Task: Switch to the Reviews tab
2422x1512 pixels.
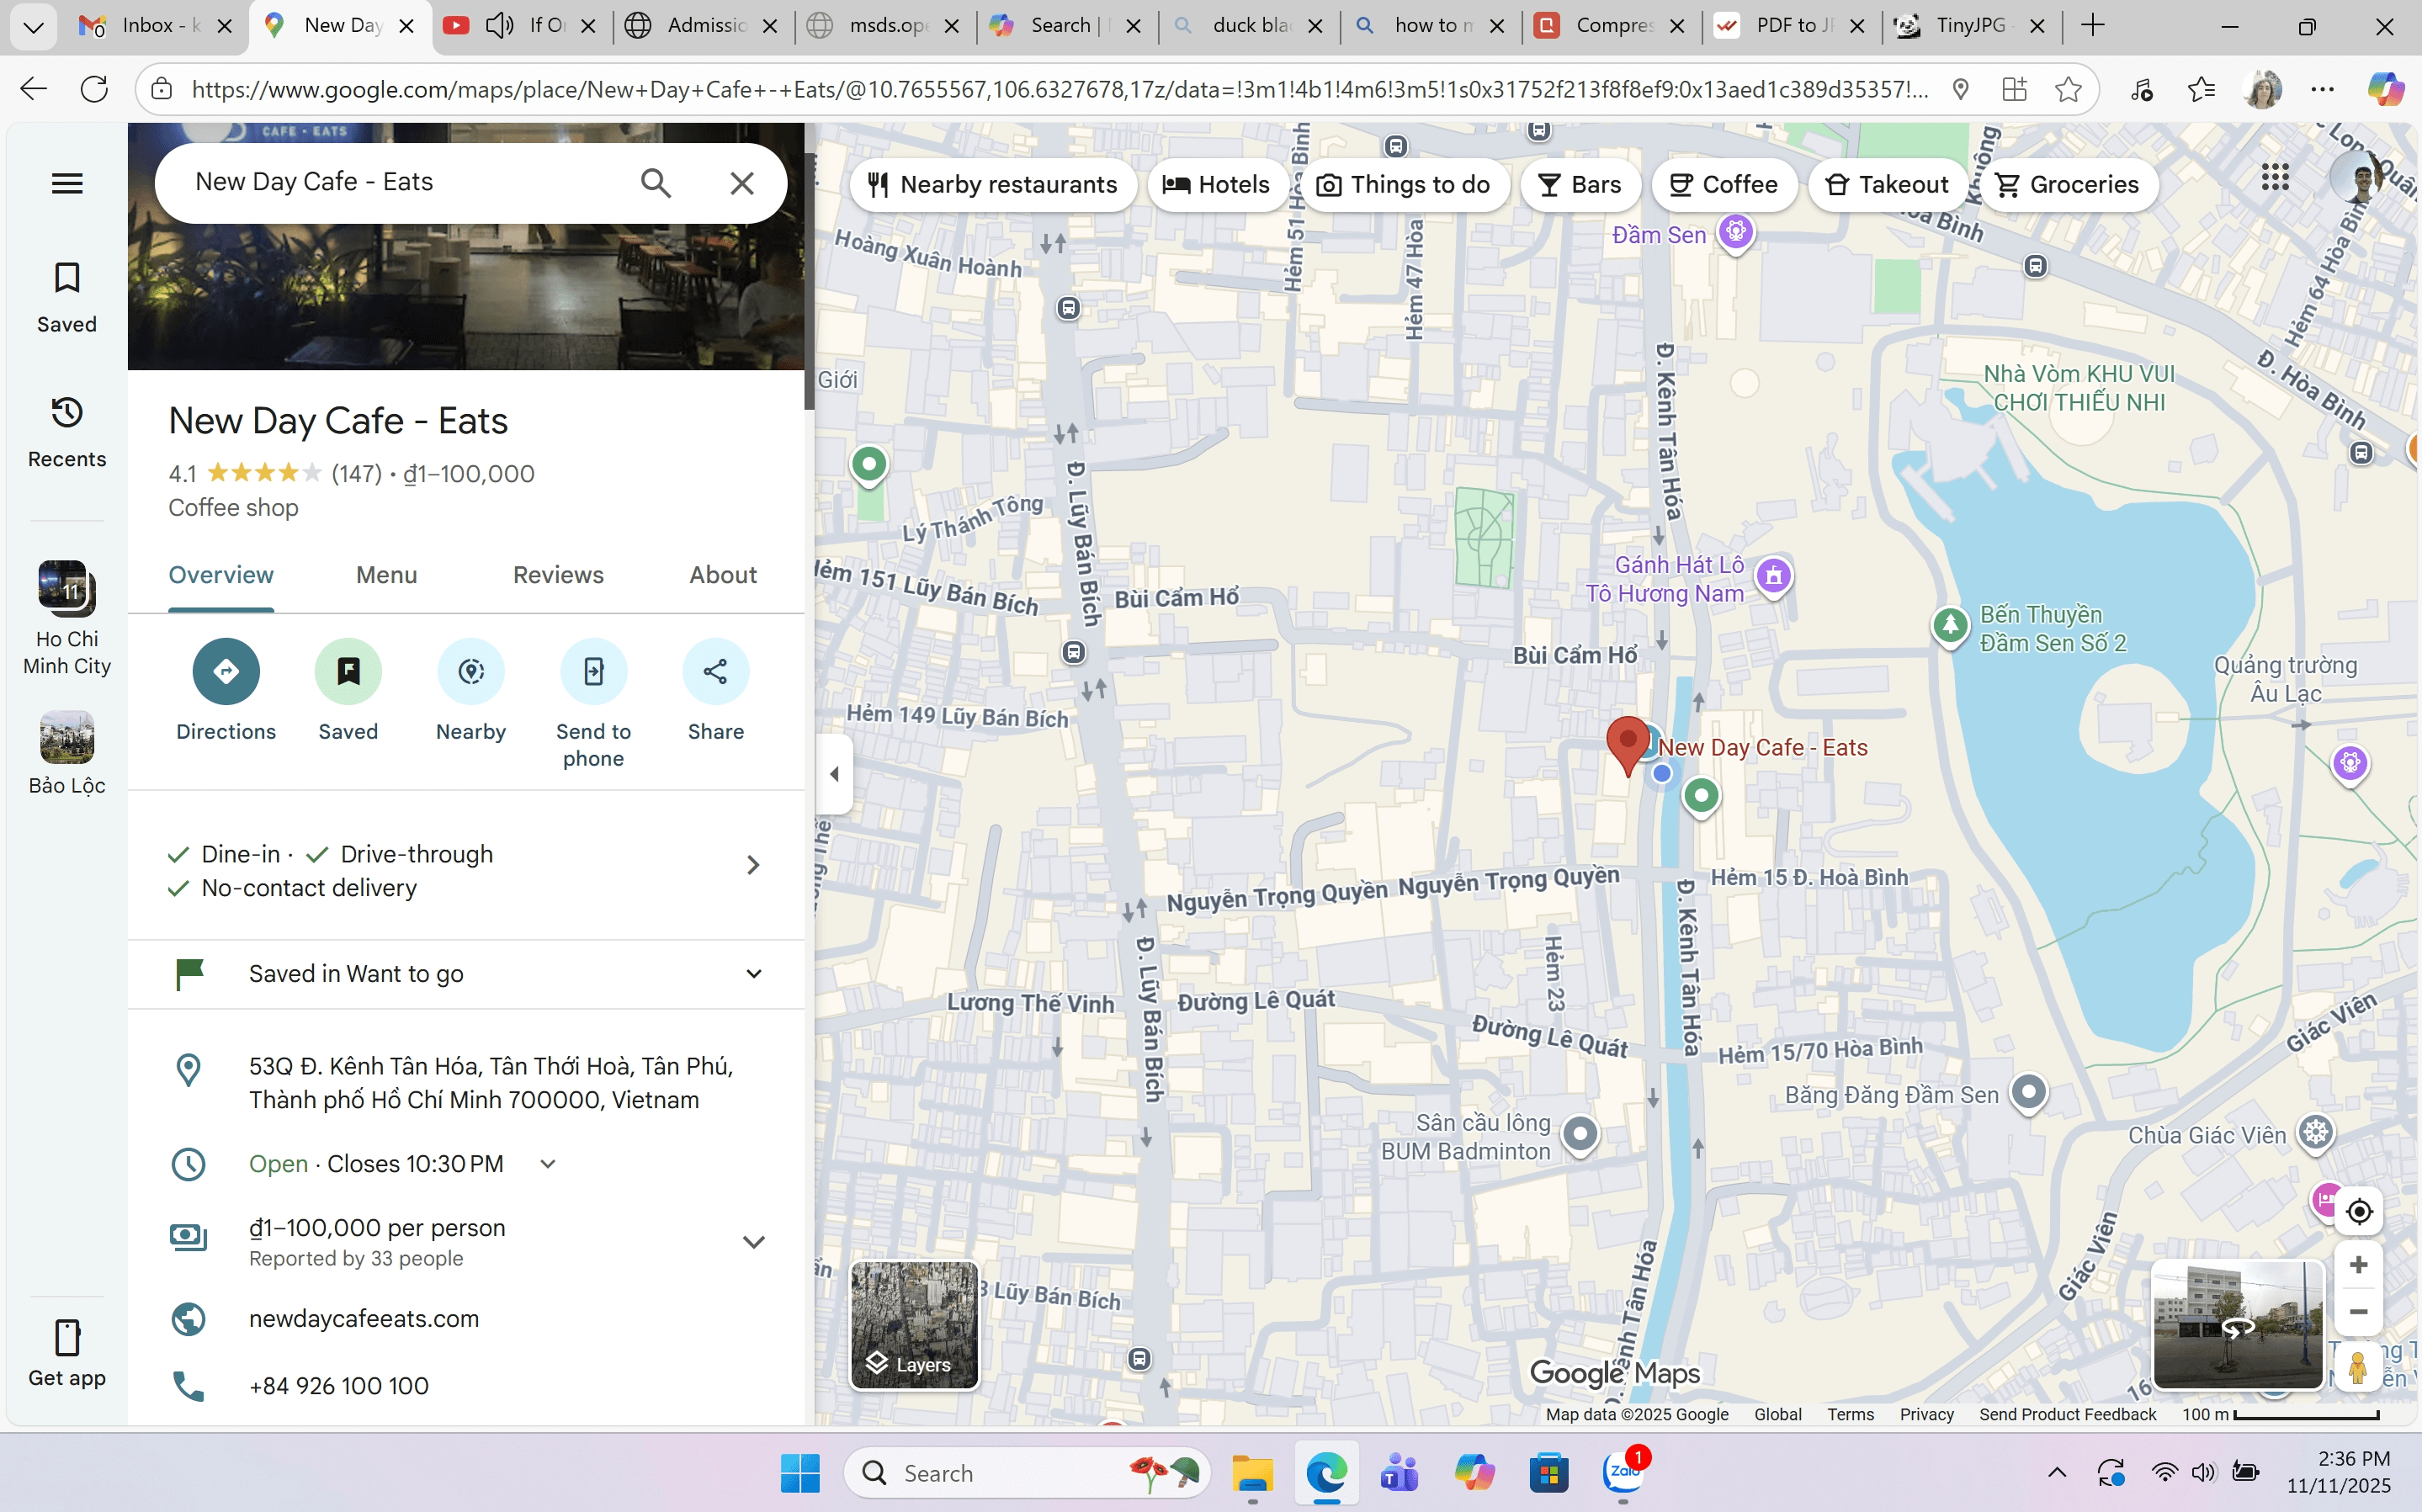Action: click(x=558, y=575)
